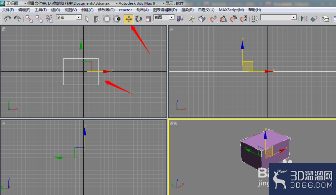Open the 渲染(R) menu
Screen dimensions: 336x195
click(187, 10)
